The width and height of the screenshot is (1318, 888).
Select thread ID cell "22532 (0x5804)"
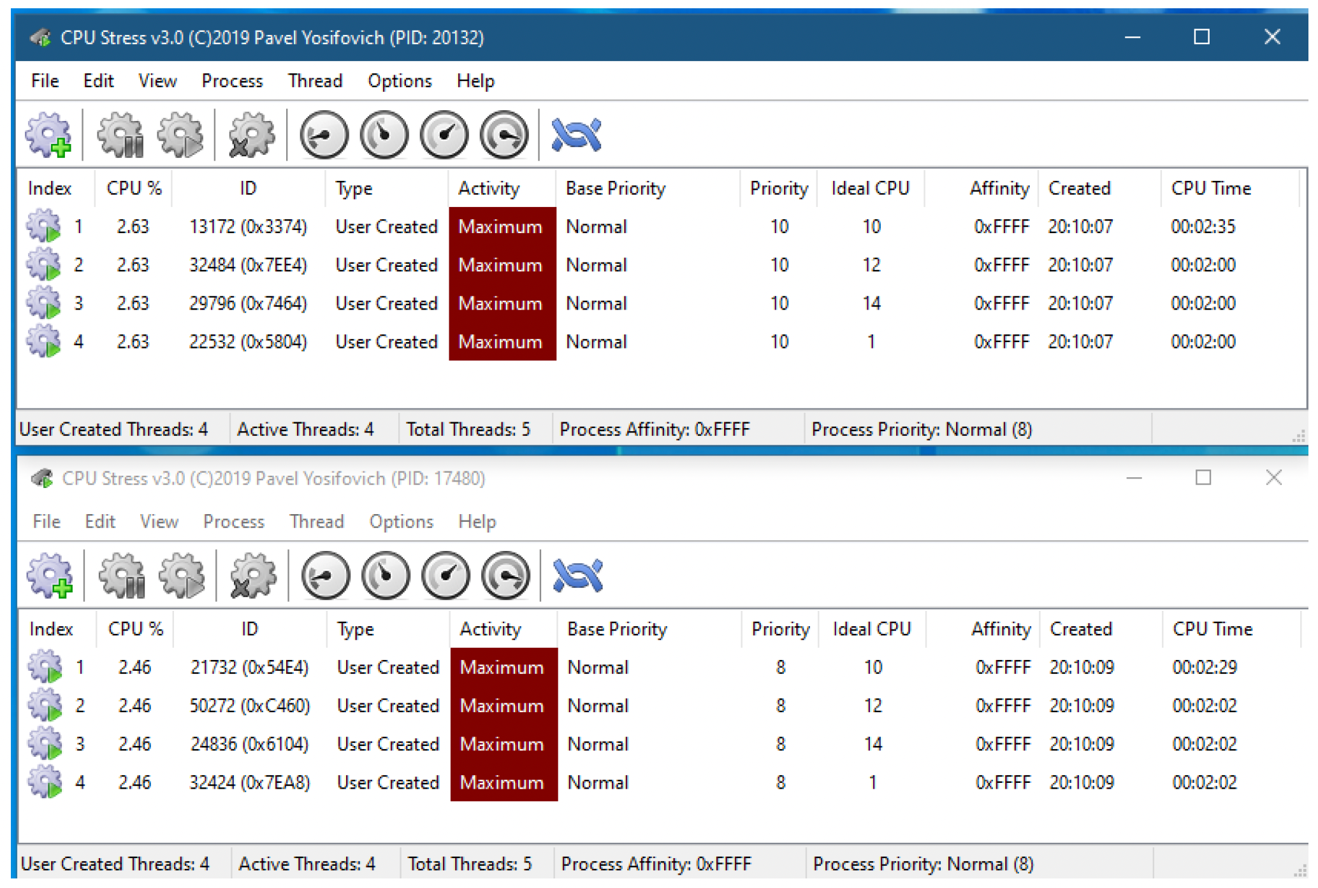point(248,341)
